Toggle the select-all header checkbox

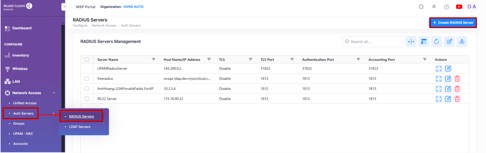87,59
